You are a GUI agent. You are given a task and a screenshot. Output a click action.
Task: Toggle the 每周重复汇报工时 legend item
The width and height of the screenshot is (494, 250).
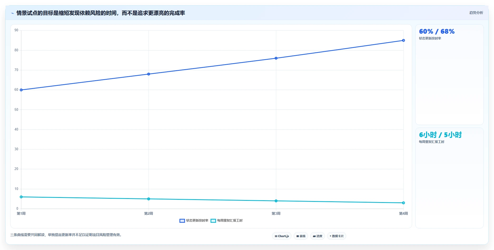tap(226, 221)
